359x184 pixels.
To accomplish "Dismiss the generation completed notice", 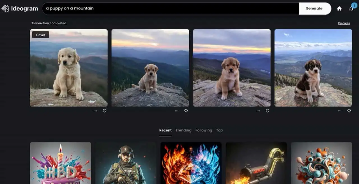I will point(344,23).
